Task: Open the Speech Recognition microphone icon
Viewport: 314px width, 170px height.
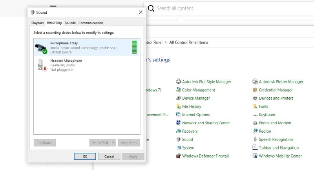Action: pos(255,139)
